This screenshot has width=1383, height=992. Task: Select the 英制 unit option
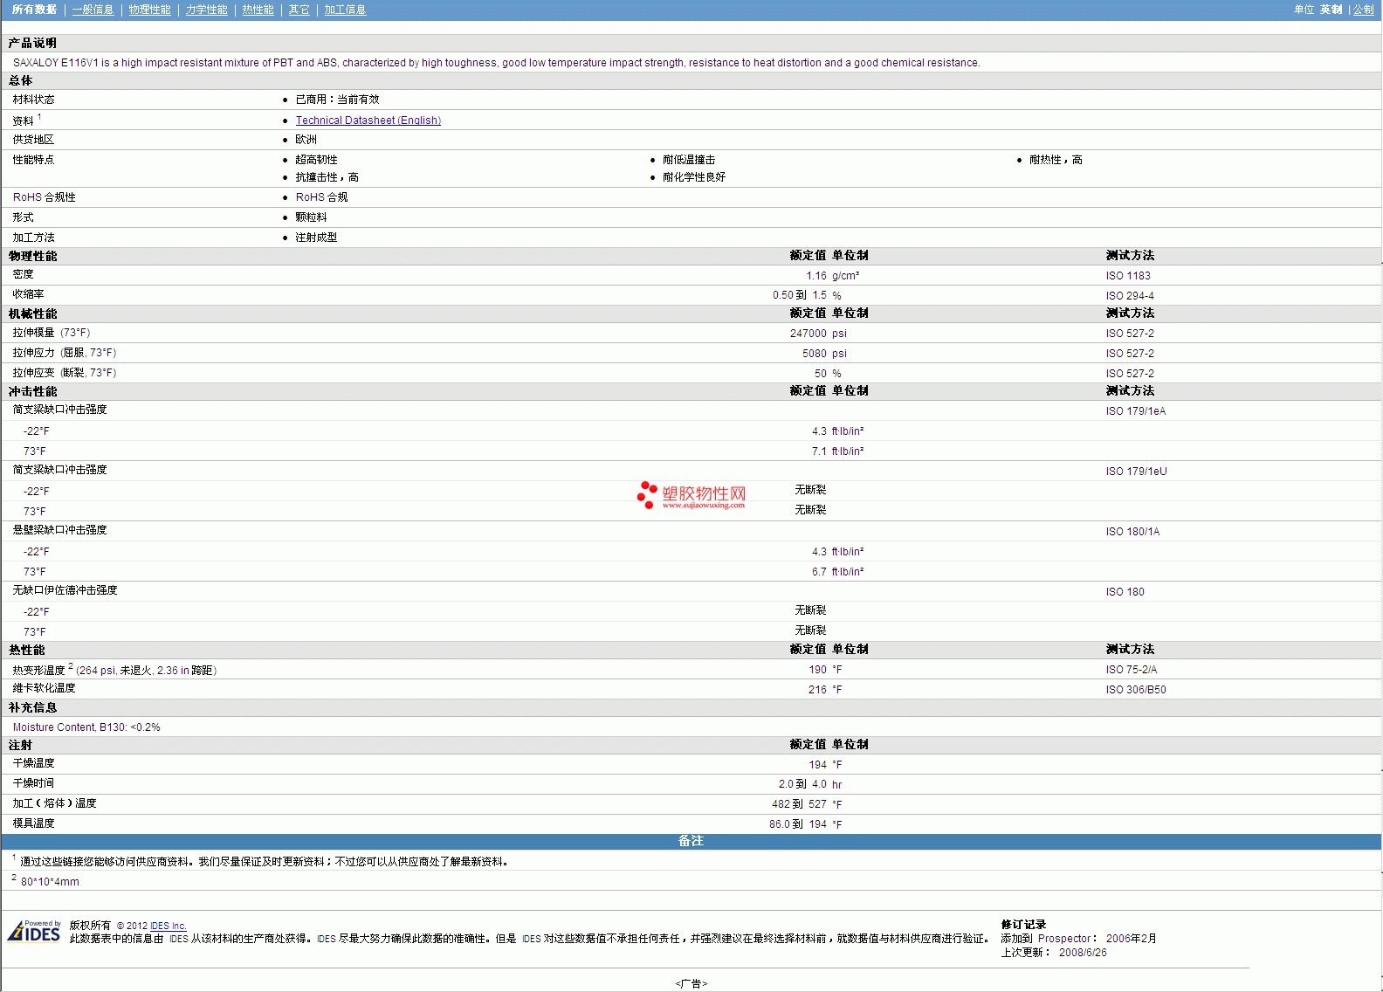pos(1331,10)
